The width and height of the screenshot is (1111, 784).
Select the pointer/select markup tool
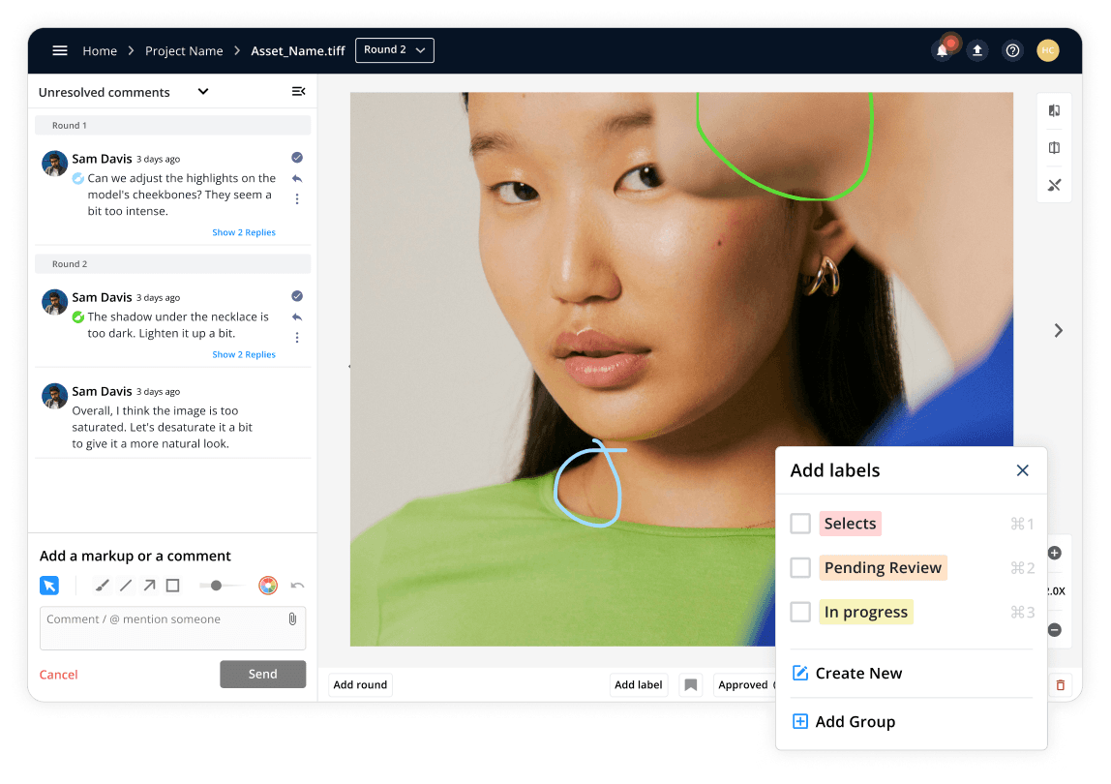[49, 586]
